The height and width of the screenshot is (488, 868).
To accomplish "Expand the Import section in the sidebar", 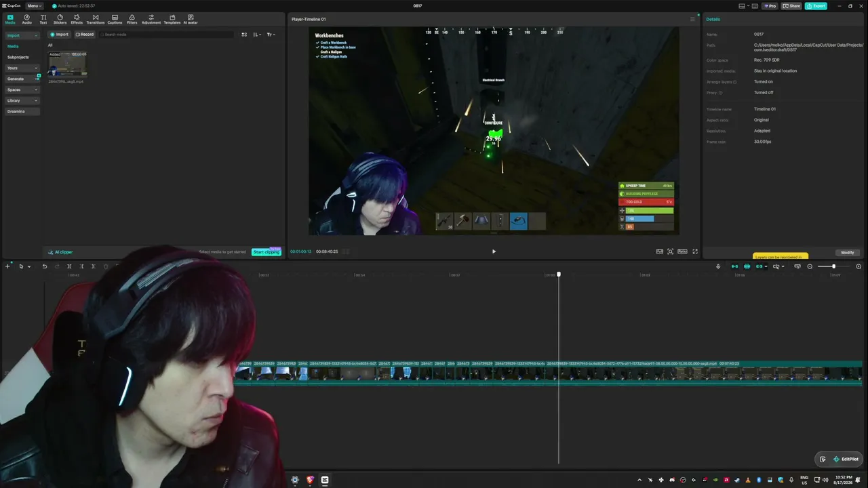I will point(22,35).
